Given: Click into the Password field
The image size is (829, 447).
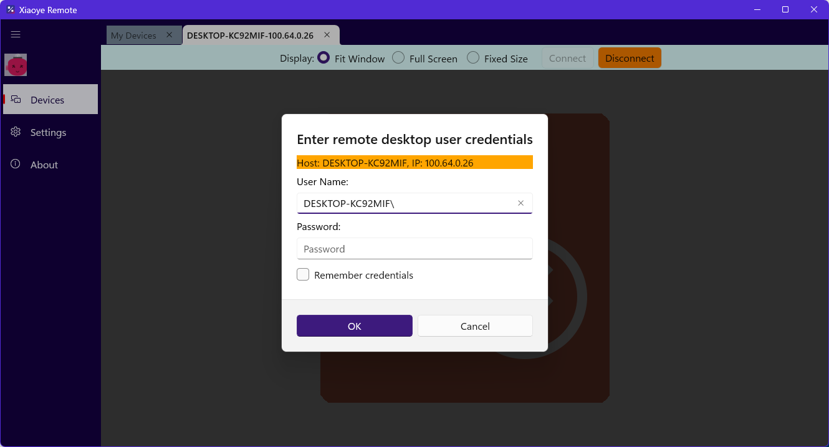Looking at the screenshot, I should [x=414, y=249].
